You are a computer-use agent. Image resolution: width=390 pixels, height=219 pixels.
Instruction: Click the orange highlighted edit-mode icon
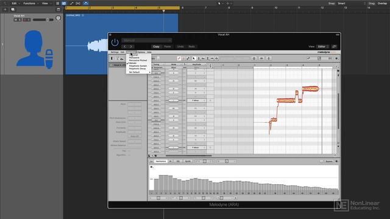click(179, 58)
